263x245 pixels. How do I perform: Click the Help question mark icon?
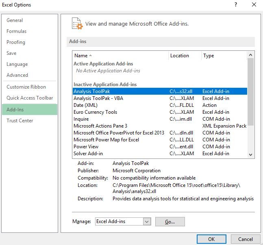point(236,4)
